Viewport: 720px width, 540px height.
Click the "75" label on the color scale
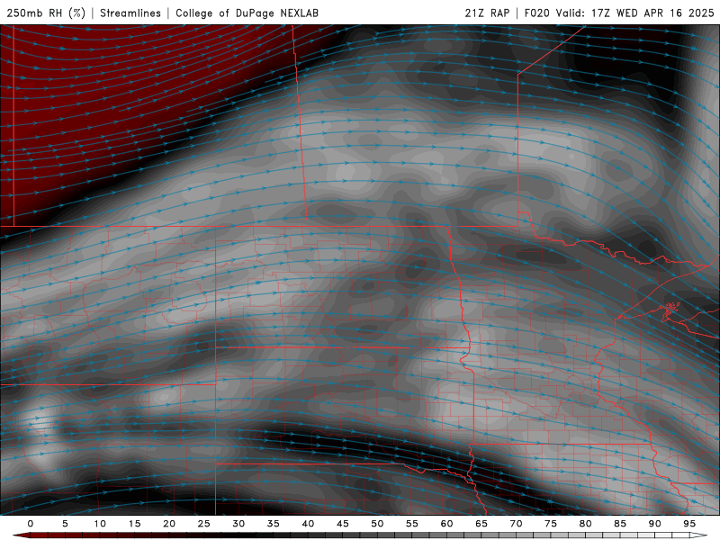click(551, 524)
